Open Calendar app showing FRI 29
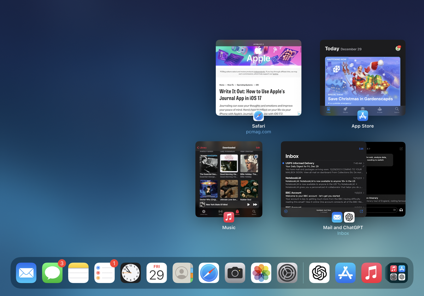The height and width of the screenshot is (296, 424). [x=157, y=273]
